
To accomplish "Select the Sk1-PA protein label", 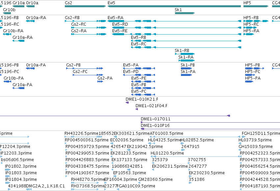I will pyautogui.click(x=188, y=72).
